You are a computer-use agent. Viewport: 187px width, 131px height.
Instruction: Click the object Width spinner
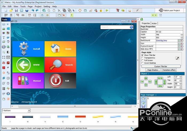(181, 84)
